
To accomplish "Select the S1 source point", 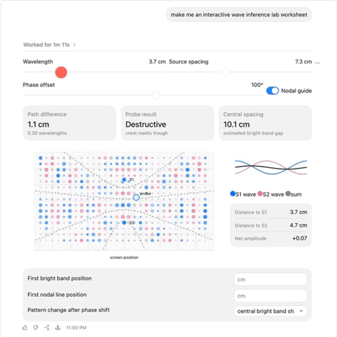I will 124,179.
